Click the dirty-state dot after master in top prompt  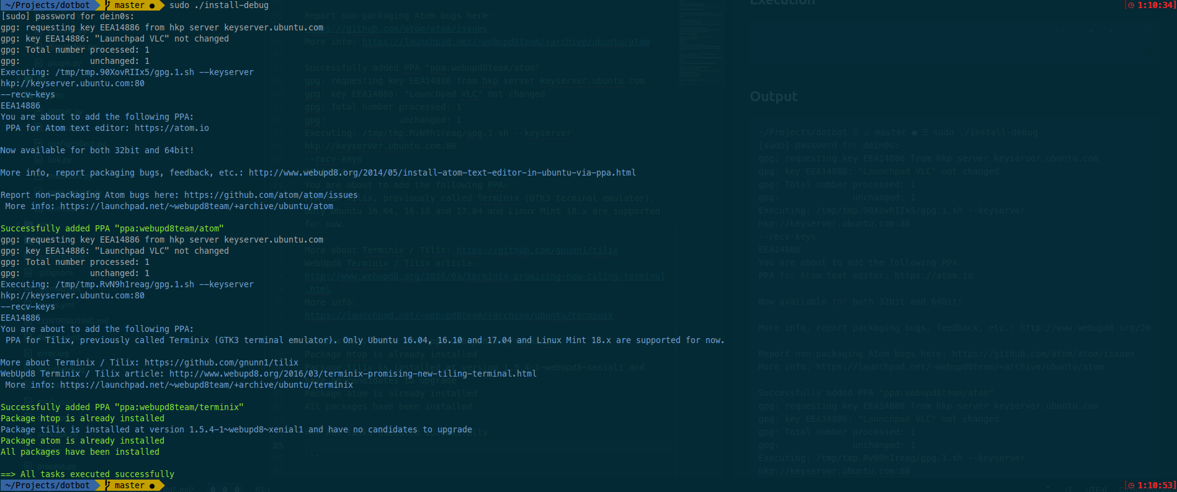[152, 6]
